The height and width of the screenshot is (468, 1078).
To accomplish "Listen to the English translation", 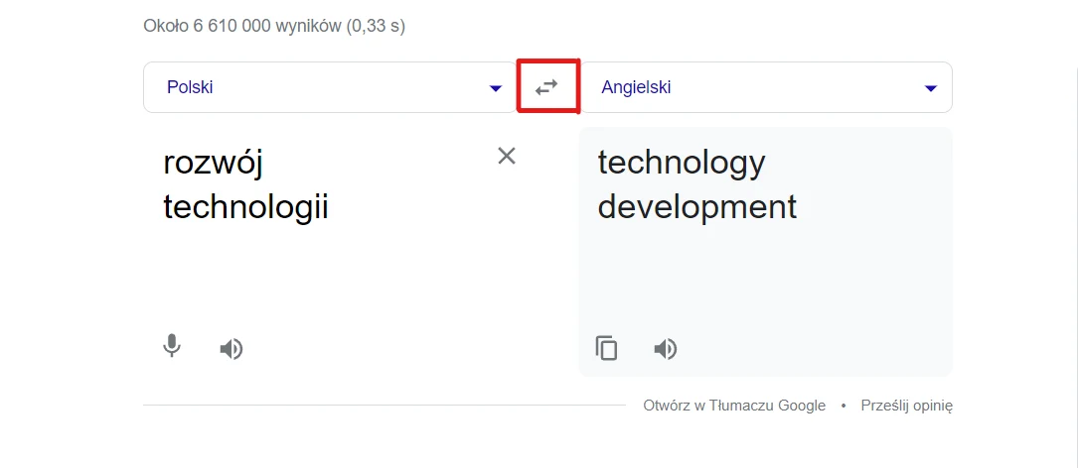I will [666, 349].
